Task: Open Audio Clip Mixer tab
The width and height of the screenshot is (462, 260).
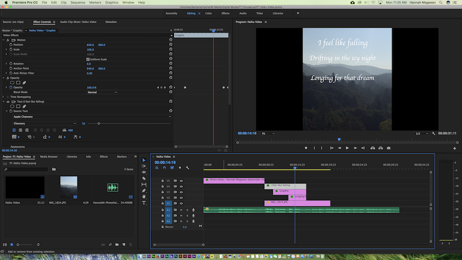Action: pyautogui.click(x=78, y=22)
